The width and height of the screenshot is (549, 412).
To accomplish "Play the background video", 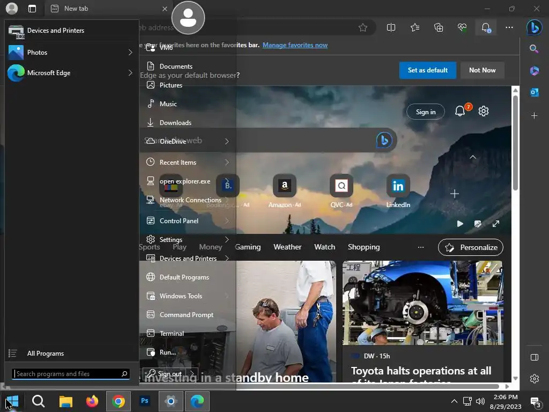I will [x=460, y=224].
